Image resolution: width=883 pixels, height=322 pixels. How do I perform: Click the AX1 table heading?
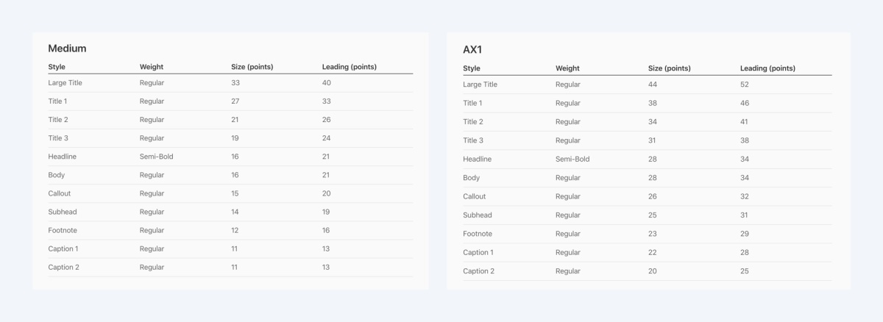[472, 50]
